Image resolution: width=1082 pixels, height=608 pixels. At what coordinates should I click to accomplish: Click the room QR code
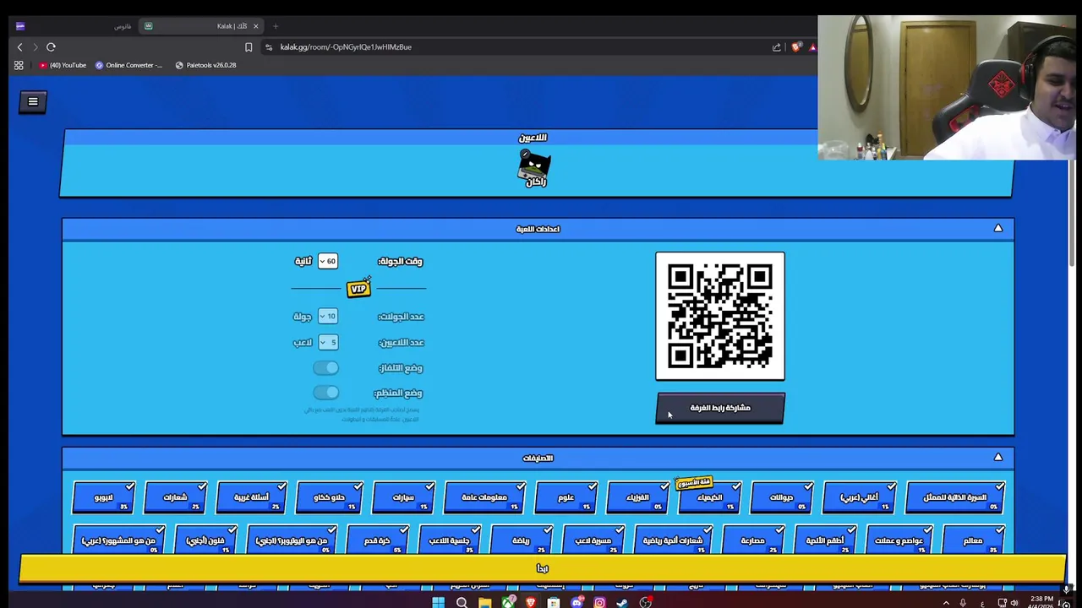tap(720, 316)
